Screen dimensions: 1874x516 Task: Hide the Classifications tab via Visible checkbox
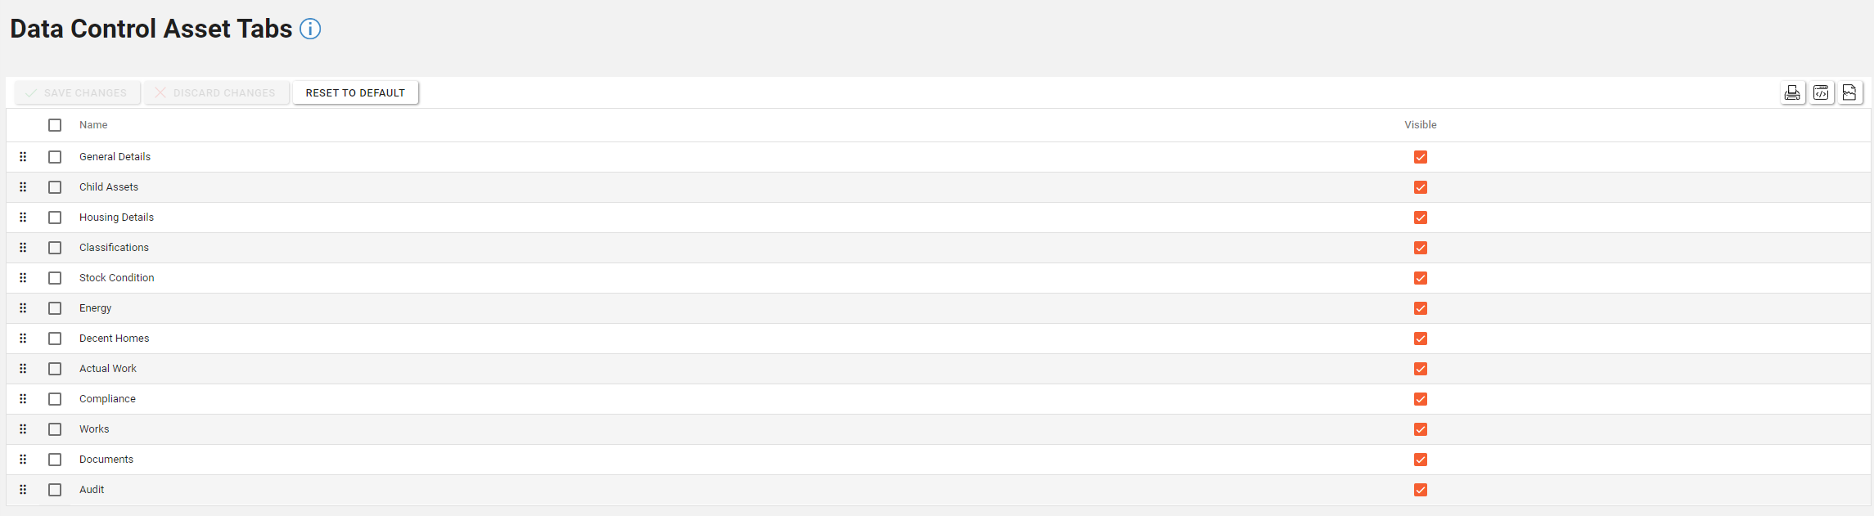(1421, 248)
